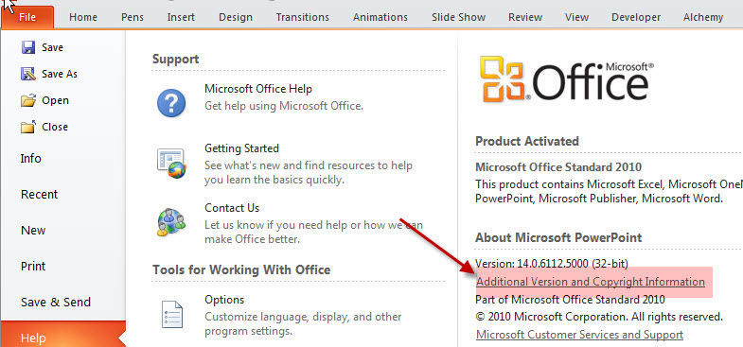Image resolution: width=743 pixels, height=347 pixels.
Task: Choose Recent from the File menu
Action: pyautogui.click(x=40, y=194)
